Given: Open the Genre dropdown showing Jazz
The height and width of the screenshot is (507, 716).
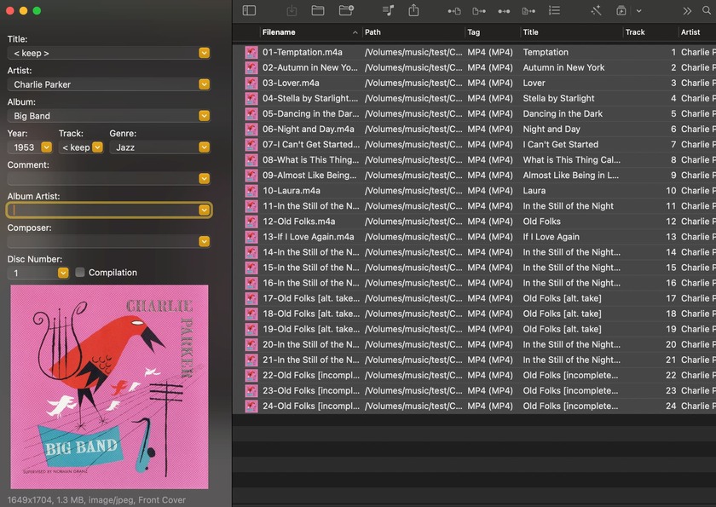Looking at the screenshot, I should click(204, 147).
